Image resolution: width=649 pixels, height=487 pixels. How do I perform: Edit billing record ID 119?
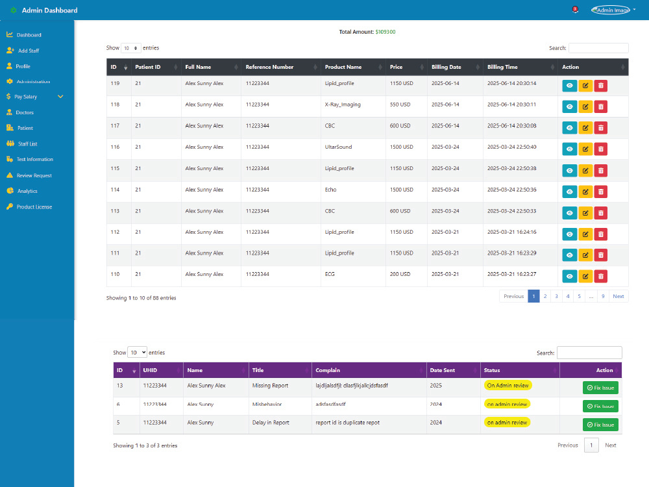pyautogui.click(x=585, y=86)
